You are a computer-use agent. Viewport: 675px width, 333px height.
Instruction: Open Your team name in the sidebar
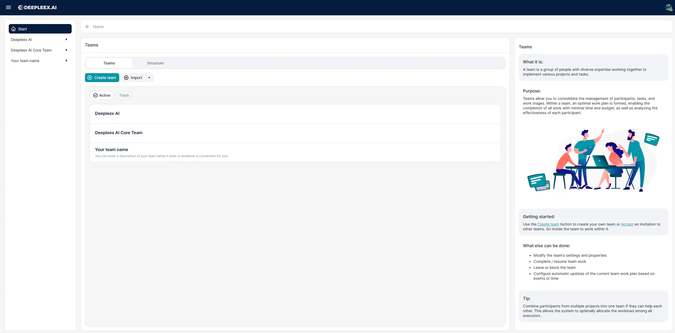pos(25,61)
